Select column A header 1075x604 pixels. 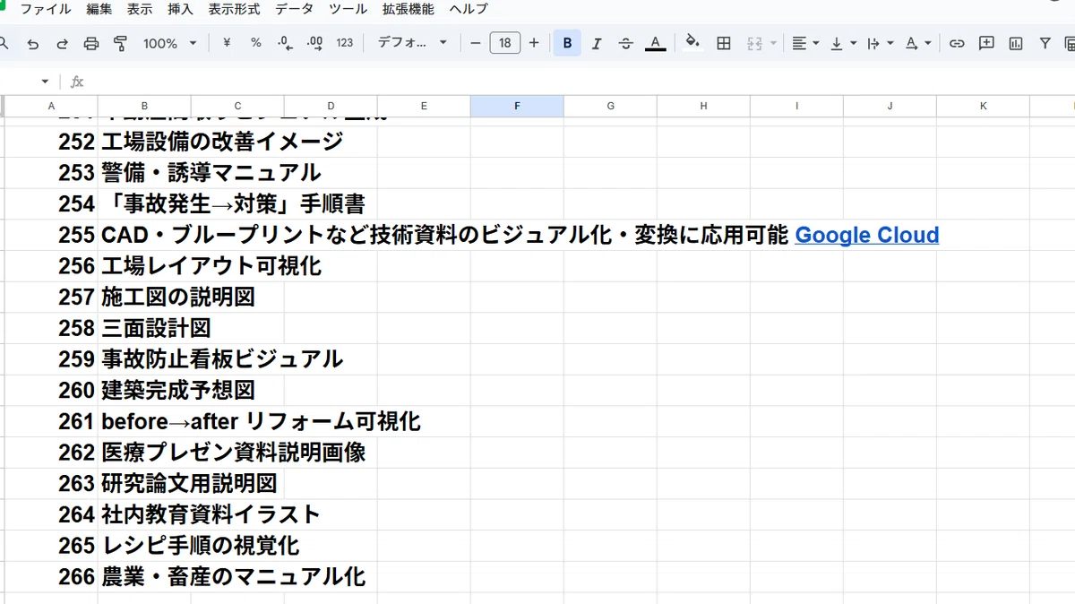click(51, 106)
